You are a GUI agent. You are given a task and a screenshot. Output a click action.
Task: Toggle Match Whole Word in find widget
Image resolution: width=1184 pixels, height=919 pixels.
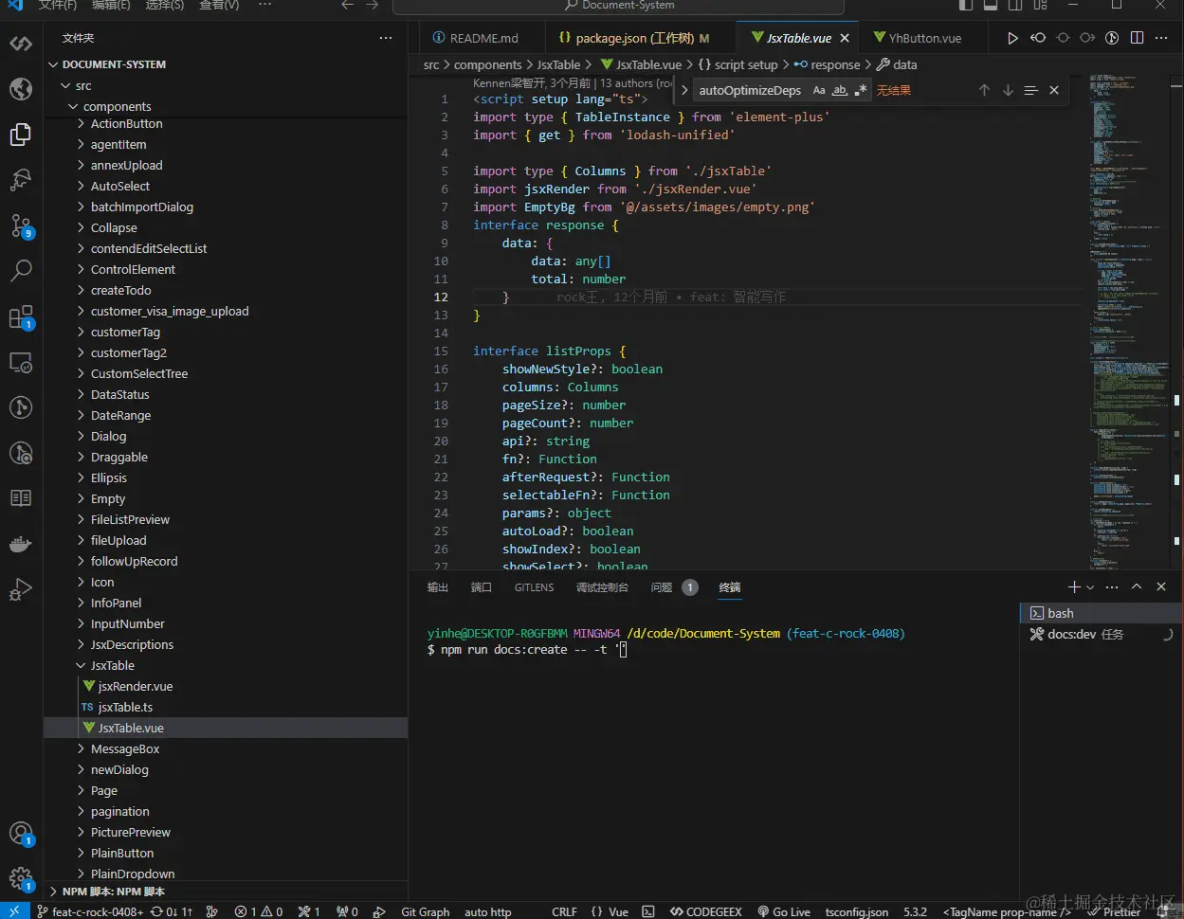click(840, 90)
